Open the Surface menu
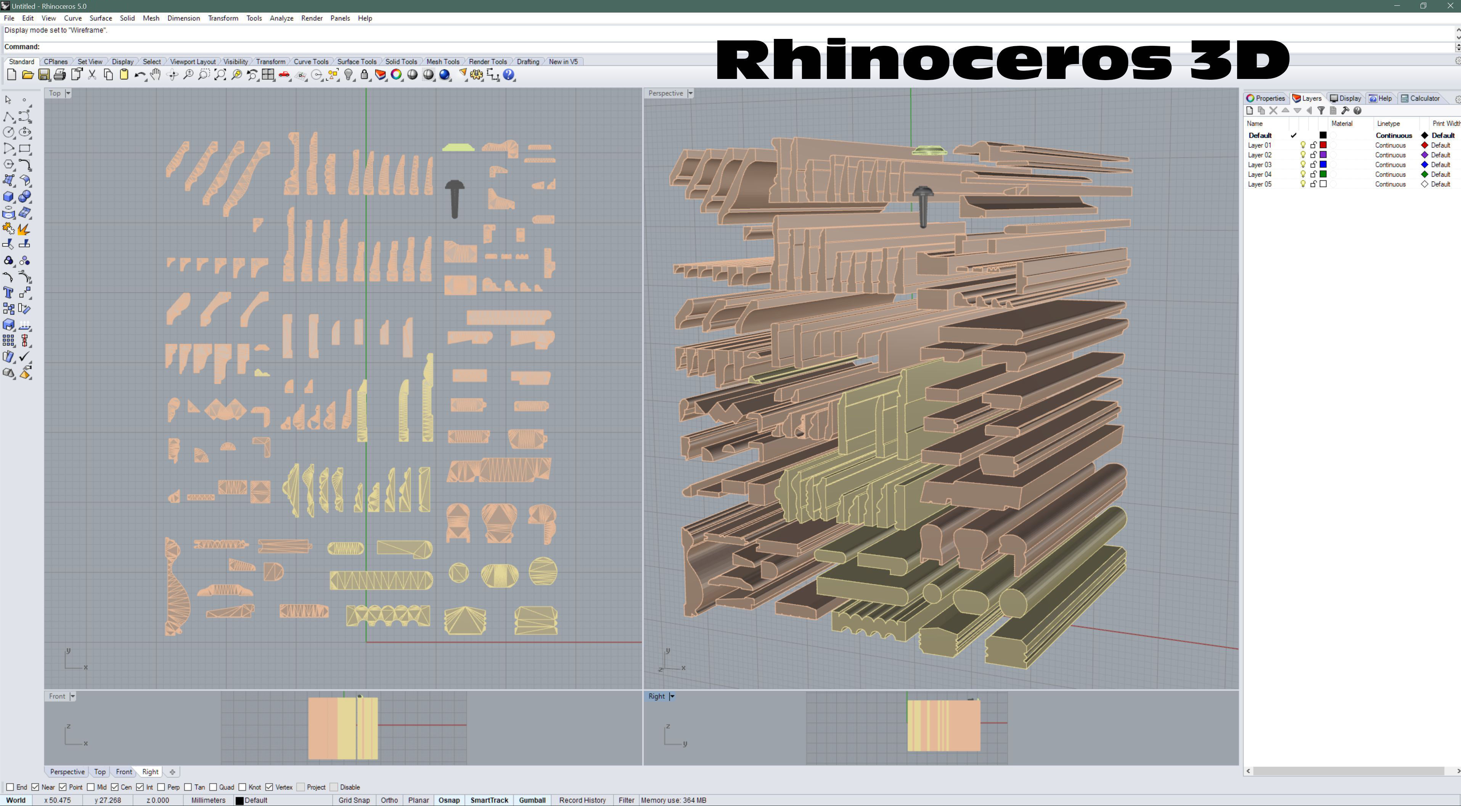Image resolution: width=1461 pixels, height=806 pixels. 100,18
